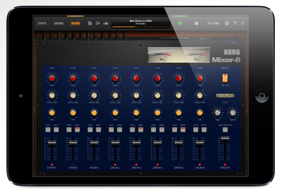Click the song position progress bar
This screenshot has height=191, width=281.
(140, 28)
